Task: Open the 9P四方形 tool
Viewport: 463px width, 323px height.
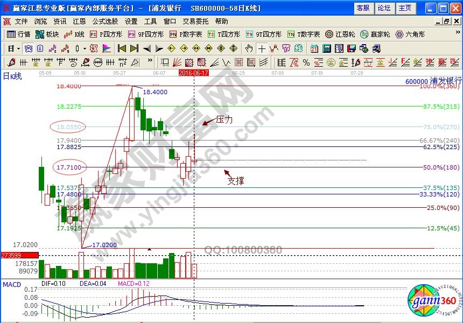Action: click(x=146, y=34)
